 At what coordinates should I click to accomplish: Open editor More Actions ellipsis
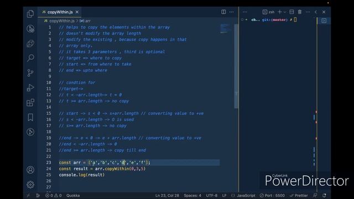click(232, 12)
